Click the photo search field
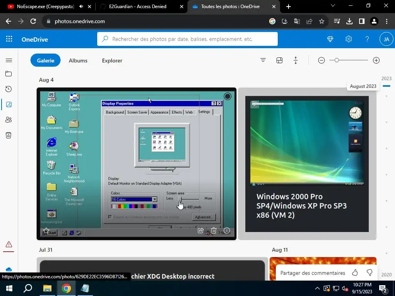 tap(187, 39)
